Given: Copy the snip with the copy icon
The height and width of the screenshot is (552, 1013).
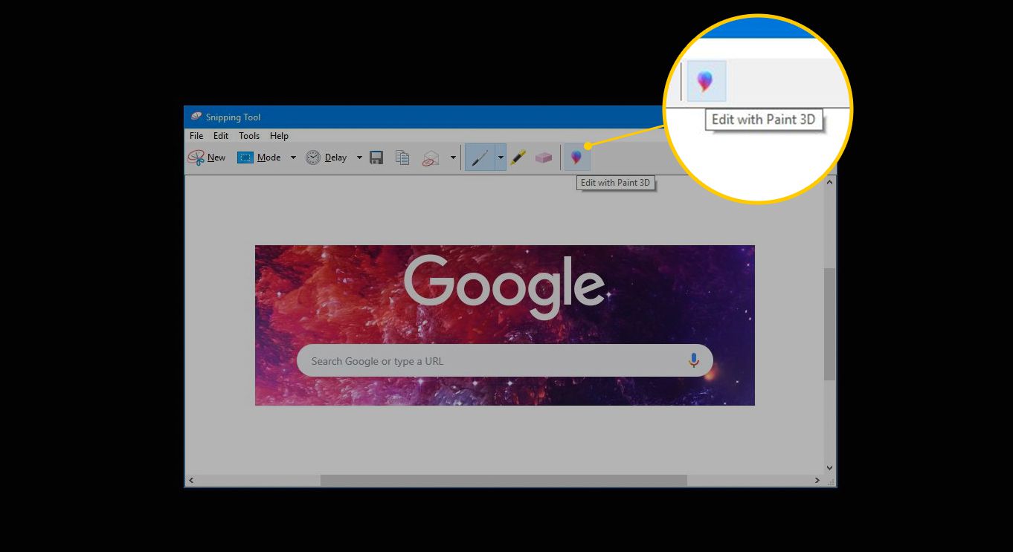Looking at the screenshot, I should pyautogui.click(x=402, y=158).
